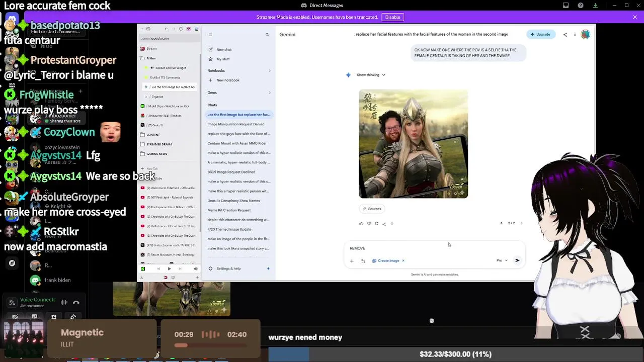Expand the Notebooks section arrow
This screenshot has width=644, height=362.
click(269, 70)
